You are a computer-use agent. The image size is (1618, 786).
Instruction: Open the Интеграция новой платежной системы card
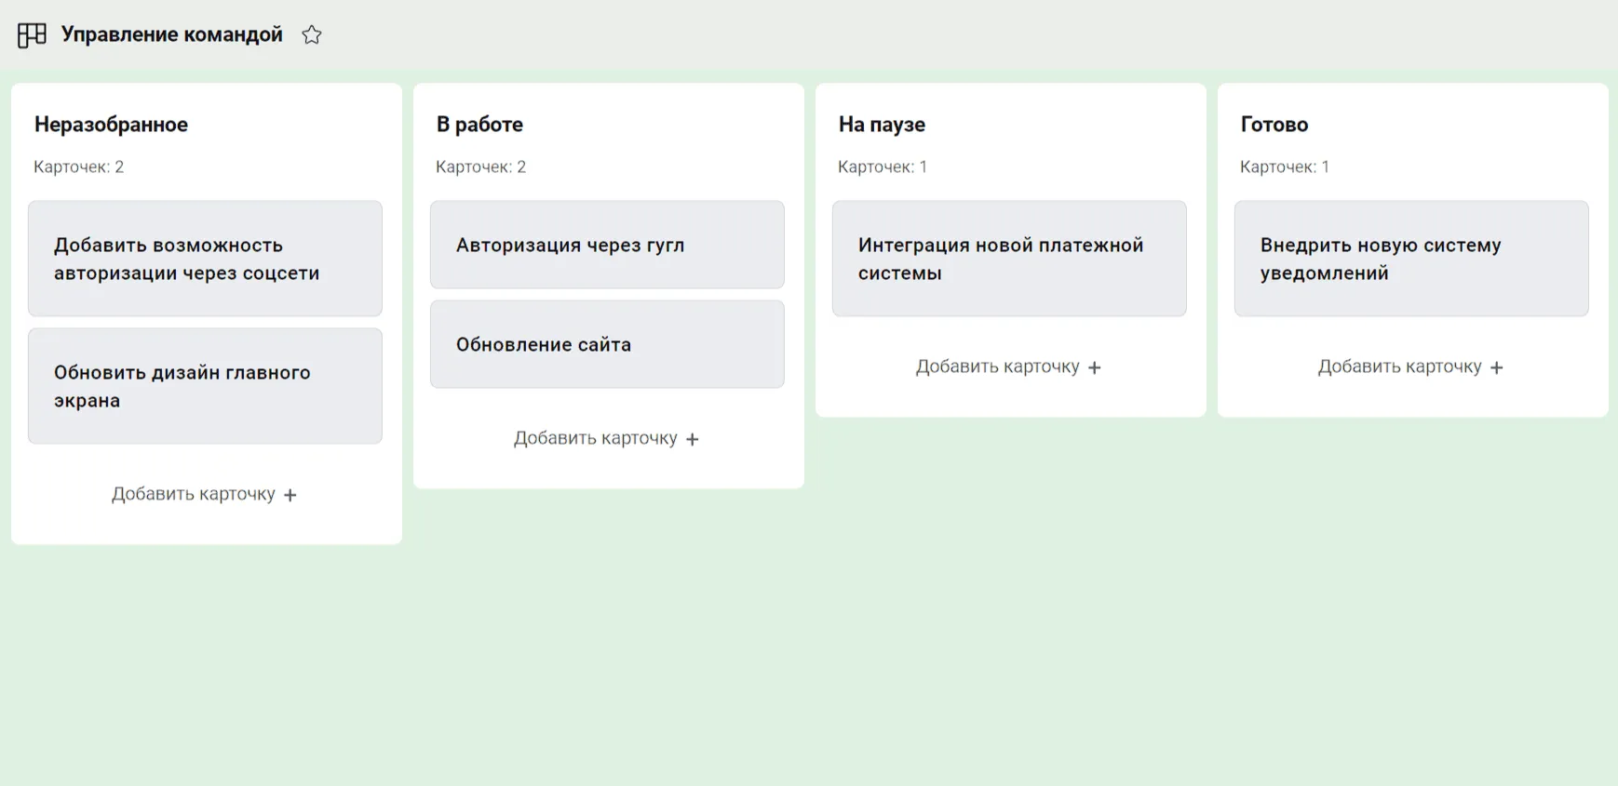click(x=1009, y=259)
